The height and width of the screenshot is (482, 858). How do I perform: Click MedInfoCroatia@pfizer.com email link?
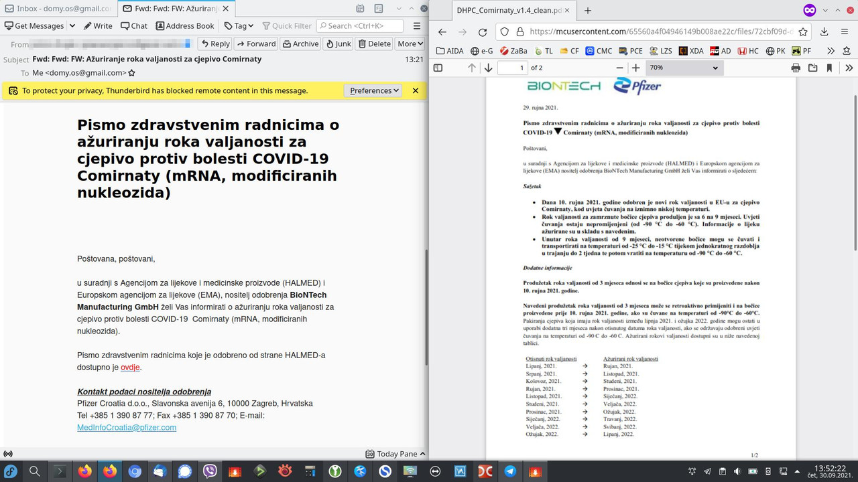pyautogui.click(x=127, y=427)
